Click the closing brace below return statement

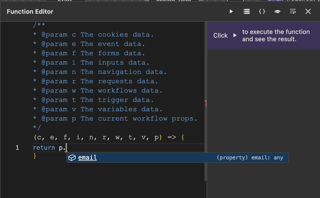34,156
